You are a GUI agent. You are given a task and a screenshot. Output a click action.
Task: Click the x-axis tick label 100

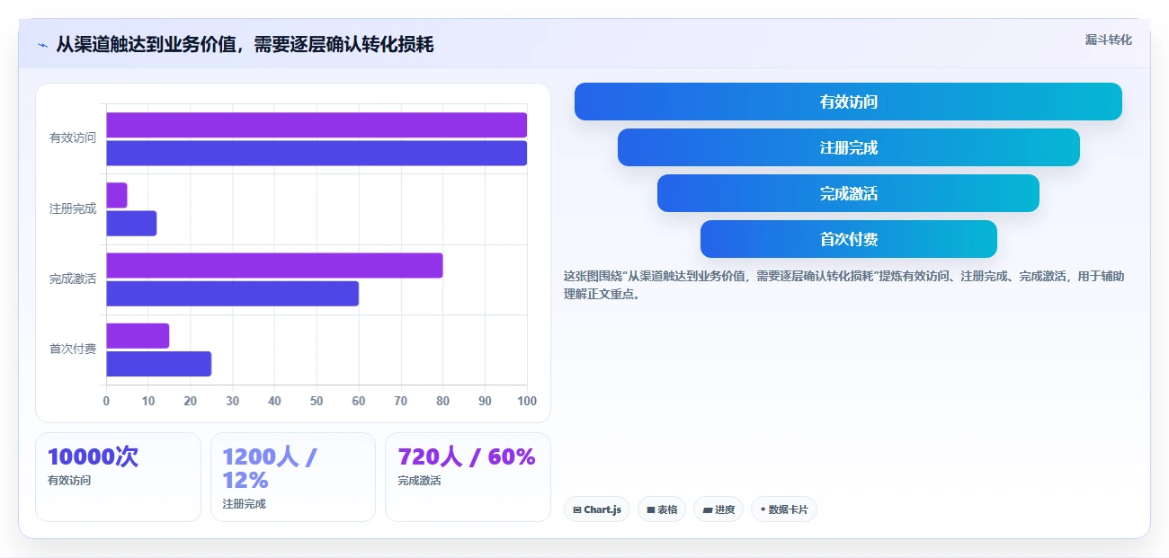tap(527, 401)
